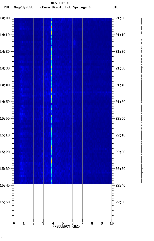Click the 21:30 UTC time label
154x241 pixels.
121,68
